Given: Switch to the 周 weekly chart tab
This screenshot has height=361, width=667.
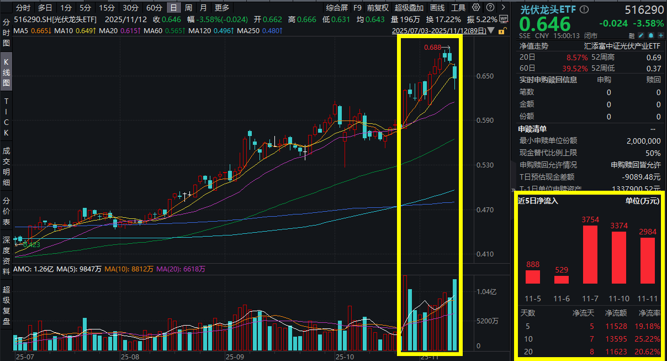Looking at the screenshot, I should pyautogui.click(x=189, y=8).
